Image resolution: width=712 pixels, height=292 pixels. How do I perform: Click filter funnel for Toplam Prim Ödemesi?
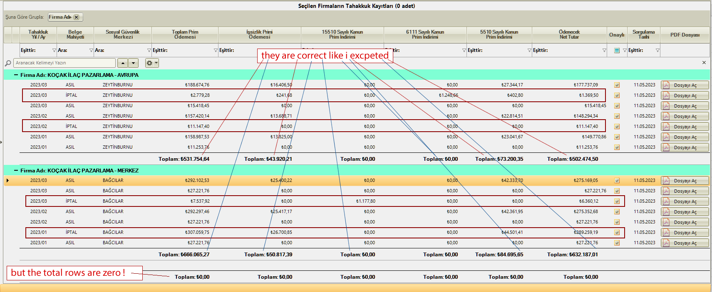[216, 50]
